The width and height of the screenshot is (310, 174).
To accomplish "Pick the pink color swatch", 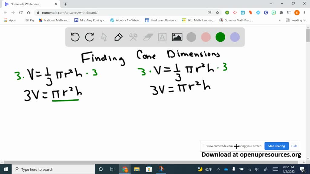I will 206,37.
